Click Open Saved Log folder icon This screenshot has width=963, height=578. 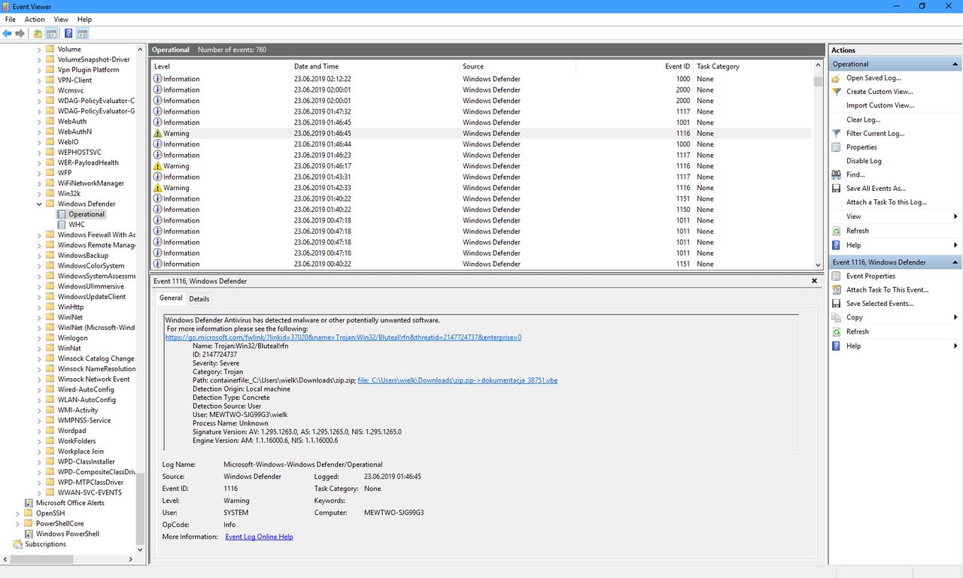tap(836, 78)
